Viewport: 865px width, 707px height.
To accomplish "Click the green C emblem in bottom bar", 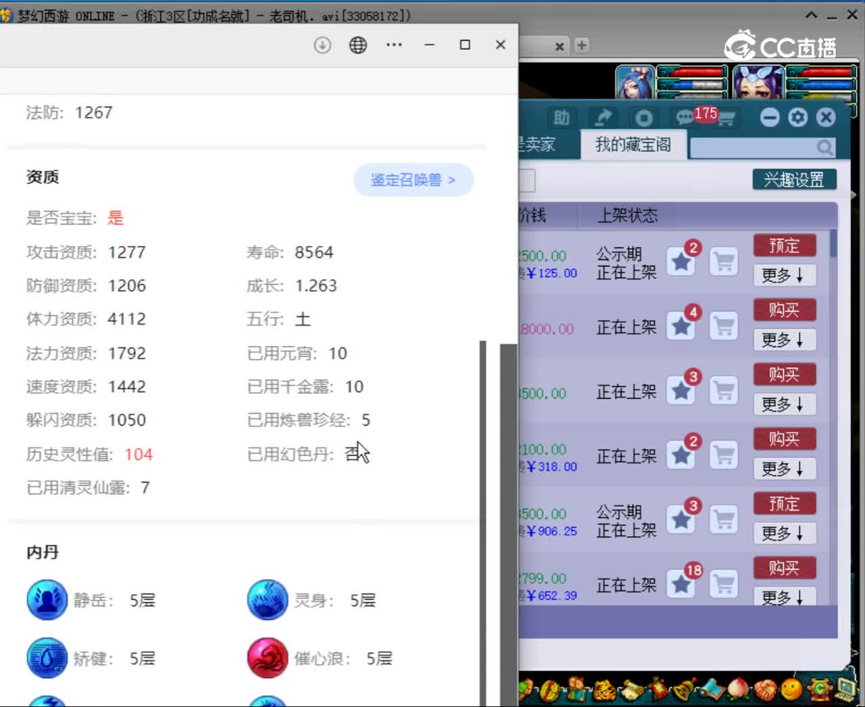I will click(820, 689).
